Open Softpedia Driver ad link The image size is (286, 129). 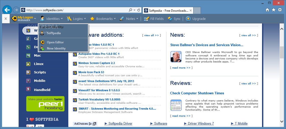point(118,124)
